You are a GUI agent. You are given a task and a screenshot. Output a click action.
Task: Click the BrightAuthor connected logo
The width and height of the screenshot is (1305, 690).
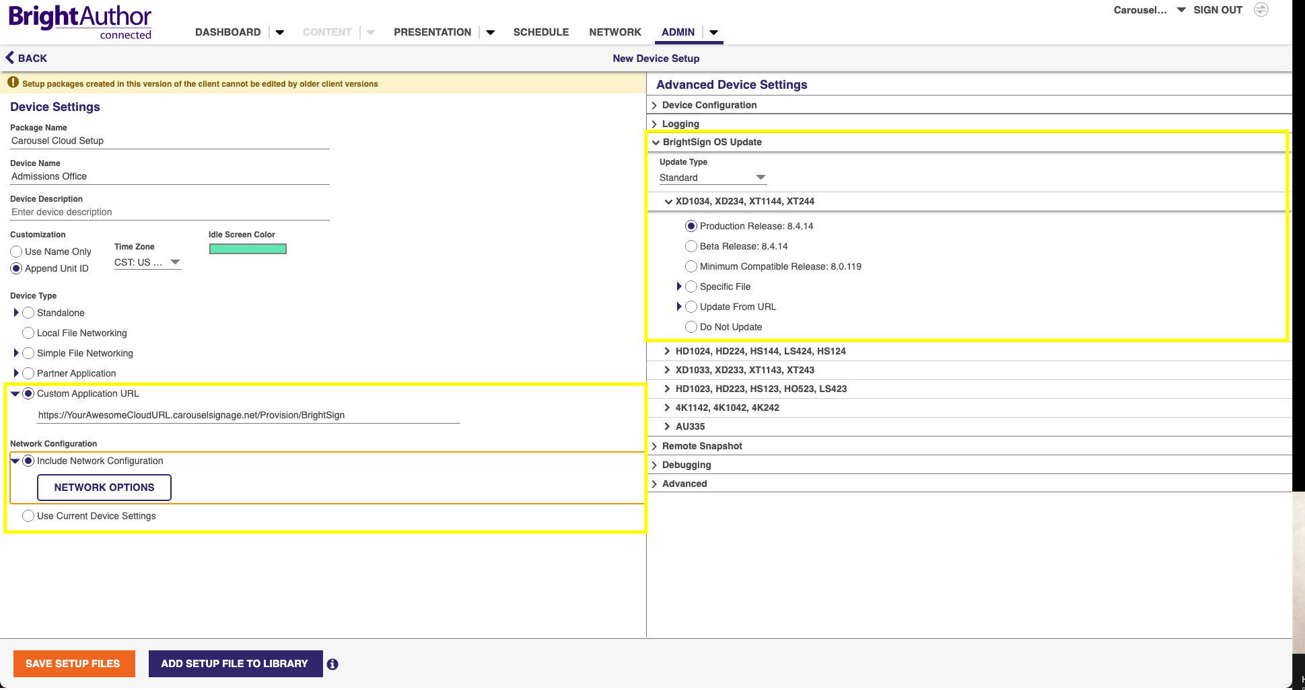(x=80, y=22)
